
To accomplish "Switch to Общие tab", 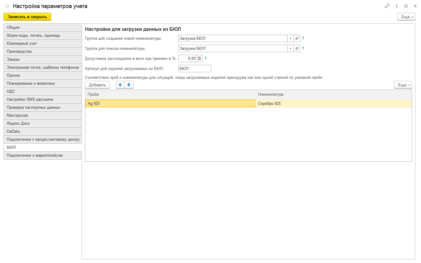I will (43, 28).
